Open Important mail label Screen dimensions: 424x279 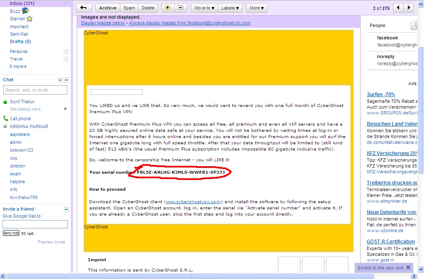tap(19, 27)
